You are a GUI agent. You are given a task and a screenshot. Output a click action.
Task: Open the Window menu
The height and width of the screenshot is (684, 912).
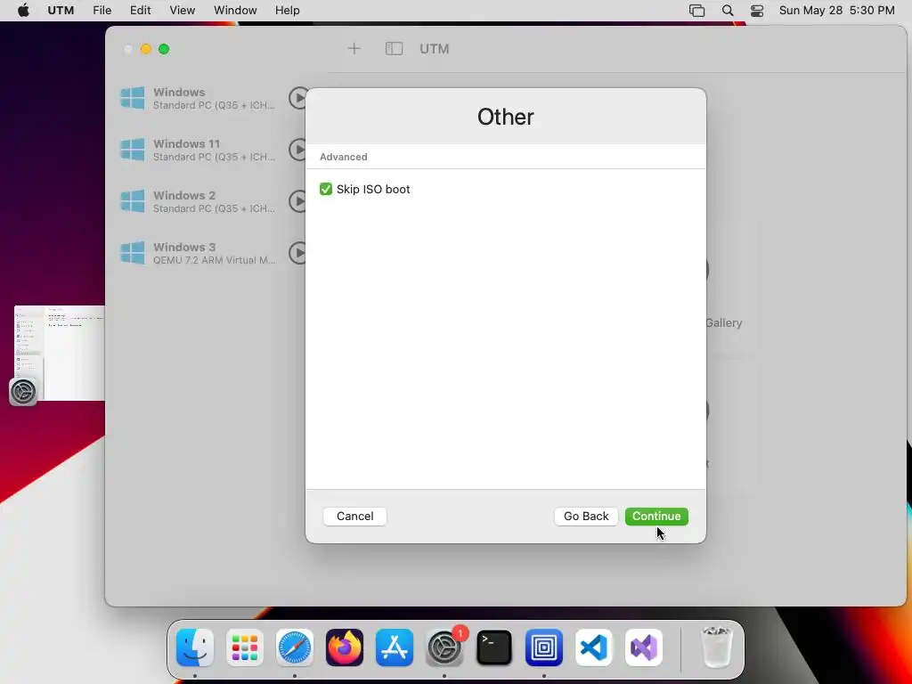(x=235, y=11)
